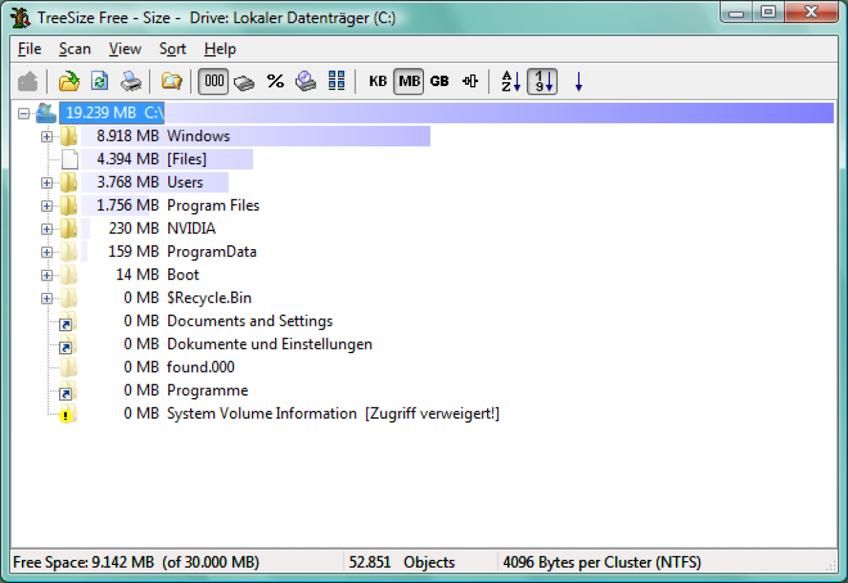The width and height of the screenshot is (848, 583).
Task: Expand the Windows folder
Action: [x=46, y=136]
